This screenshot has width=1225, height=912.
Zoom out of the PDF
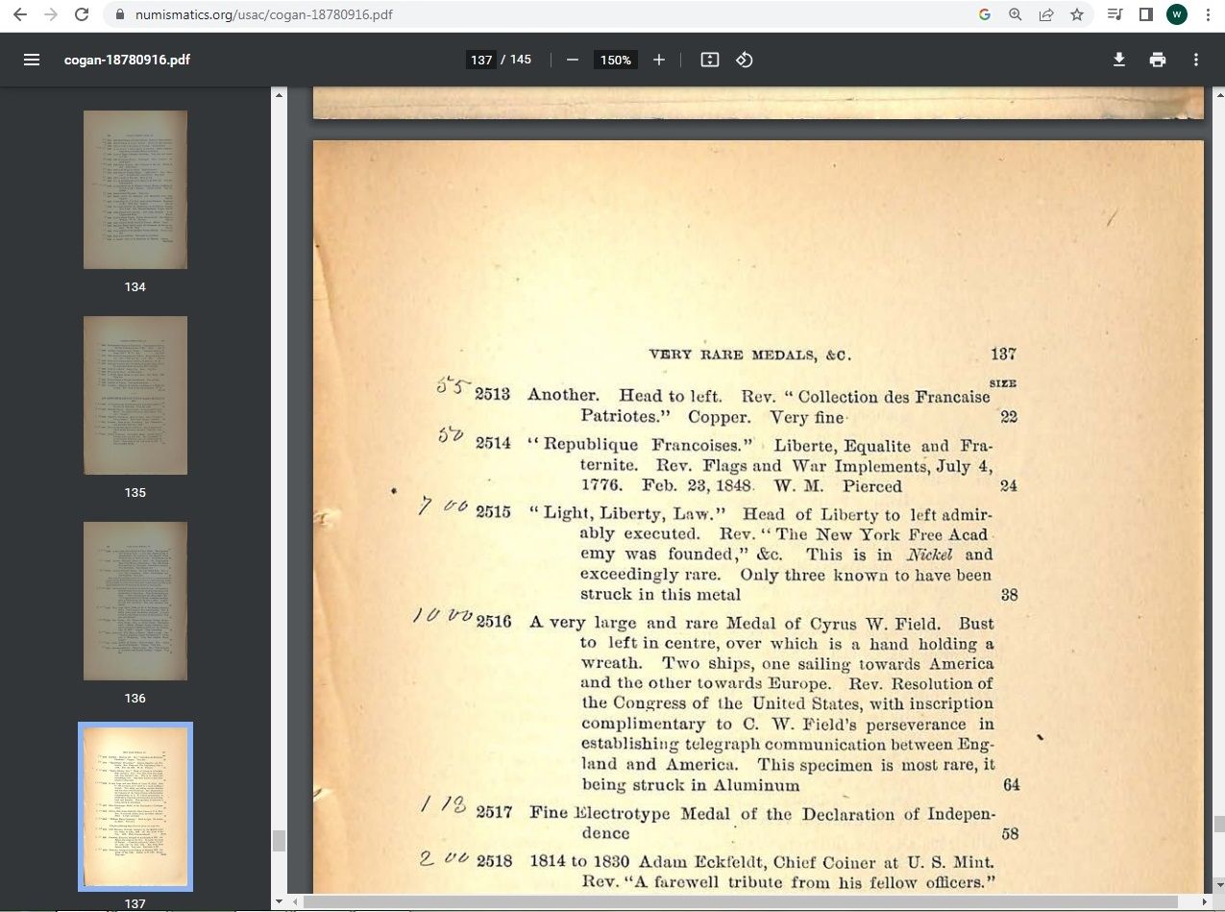tap(573, 60)
